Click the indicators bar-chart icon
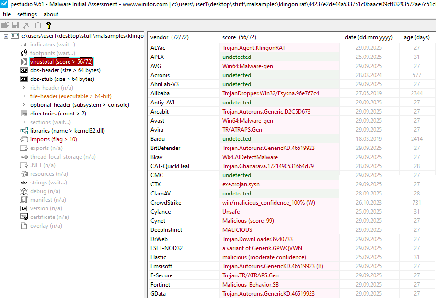 24,45
